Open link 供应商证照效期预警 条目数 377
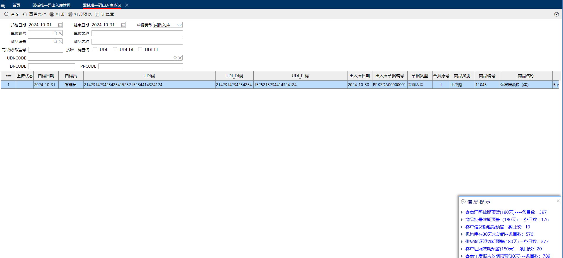This screenshot has height=258, width=563. tap(507, 241)
